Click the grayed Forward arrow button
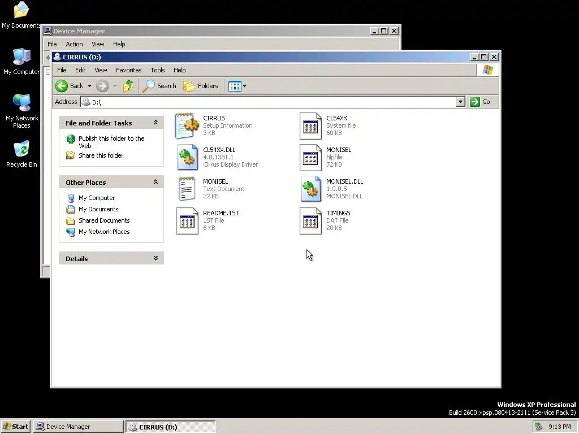Viewport: 579px width, 434px height. (102, 86)
